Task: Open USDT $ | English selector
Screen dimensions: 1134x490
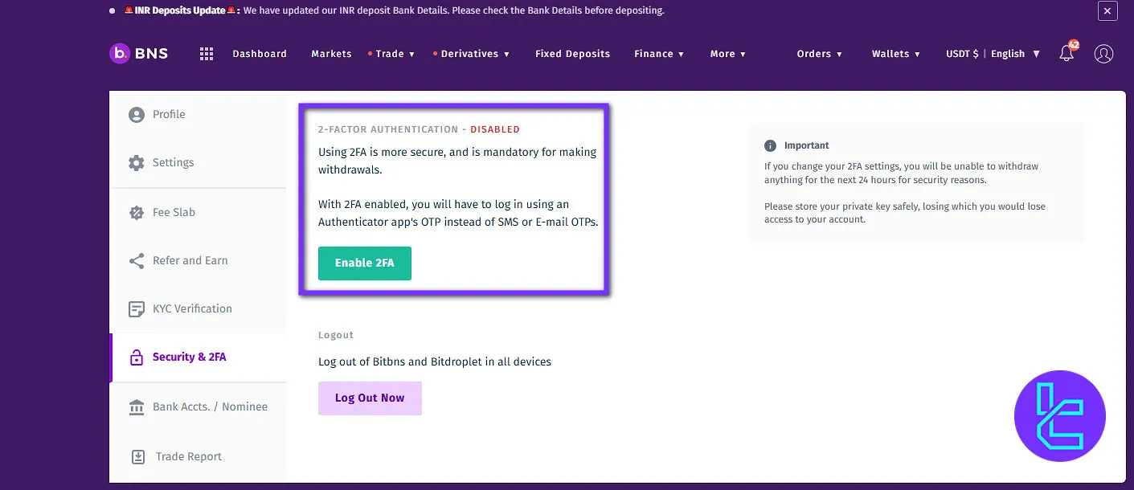Action: (993, 54)
